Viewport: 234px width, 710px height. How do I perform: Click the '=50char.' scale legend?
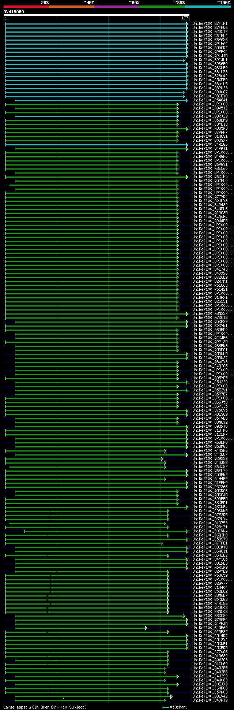tap(175, 707)
